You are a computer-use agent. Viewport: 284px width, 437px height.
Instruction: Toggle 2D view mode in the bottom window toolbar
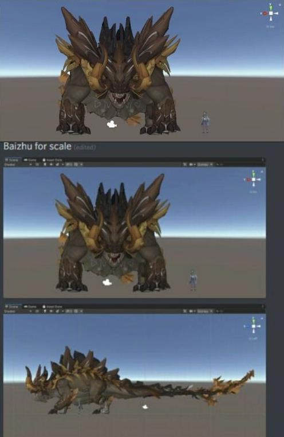click(37, 311)
